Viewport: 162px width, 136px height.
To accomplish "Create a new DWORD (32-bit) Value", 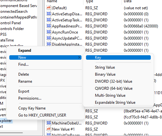I will click(118, 81).
